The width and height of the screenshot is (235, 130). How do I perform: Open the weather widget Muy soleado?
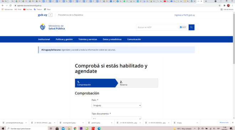coord(183,129)
